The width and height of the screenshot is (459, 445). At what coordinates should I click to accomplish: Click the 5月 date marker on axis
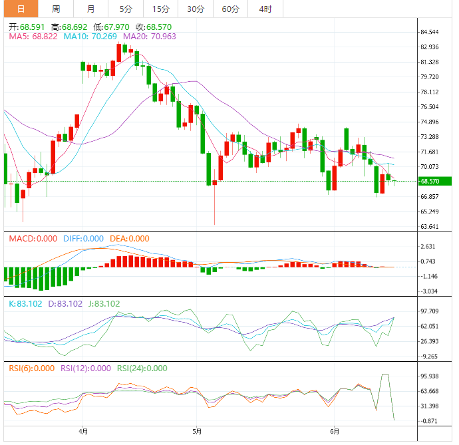pyautogui.click(x=197, y=432)
